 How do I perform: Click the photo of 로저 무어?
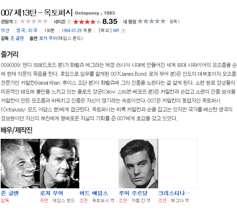click(60, 163)
